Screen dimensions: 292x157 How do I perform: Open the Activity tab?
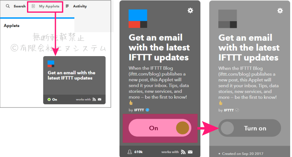point(80,6)
